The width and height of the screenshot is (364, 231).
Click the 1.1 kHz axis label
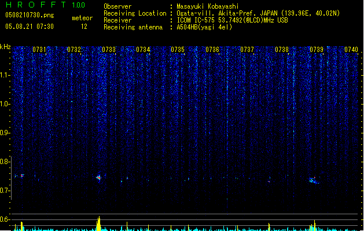tap(5, 75)
